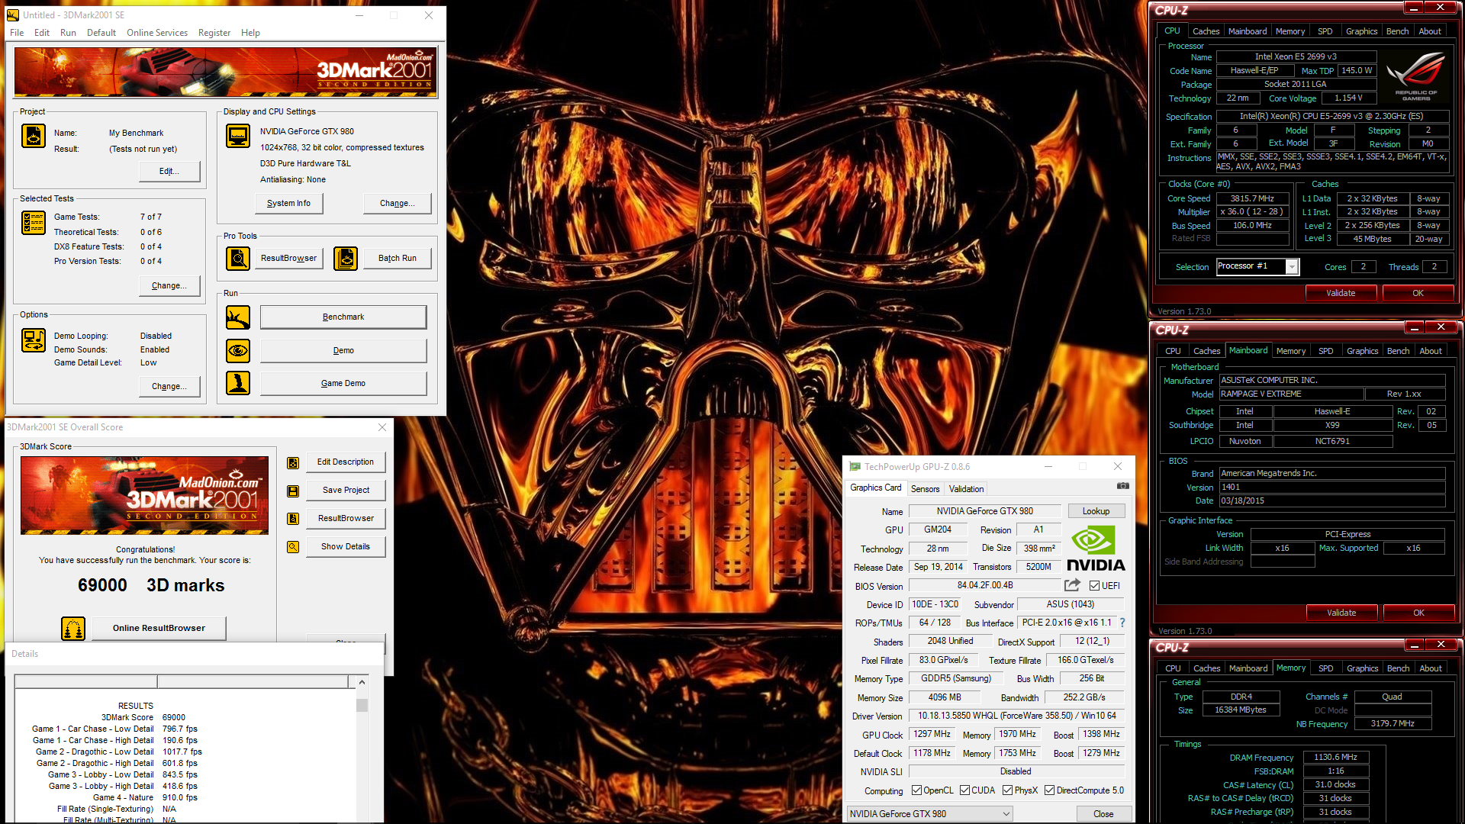Toggle the PhysX checkbox
The height and width of the screenshot is (824, 1465).
[1007, 790]
